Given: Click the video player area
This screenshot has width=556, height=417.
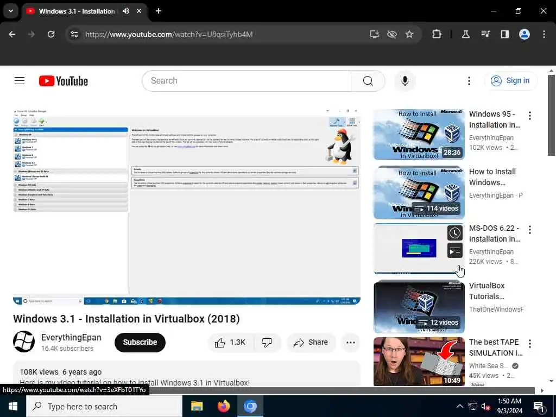Looking at the screenshot, I should click(187, 207).
